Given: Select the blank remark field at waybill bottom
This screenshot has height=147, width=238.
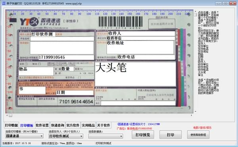Looking at the screenshot, I should (138, 103).
